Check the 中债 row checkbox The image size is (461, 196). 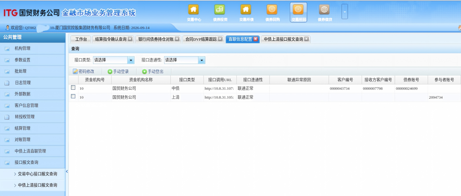pos(73,88)
